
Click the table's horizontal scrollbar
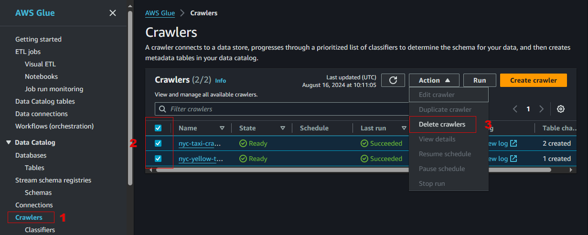(353, 170)
